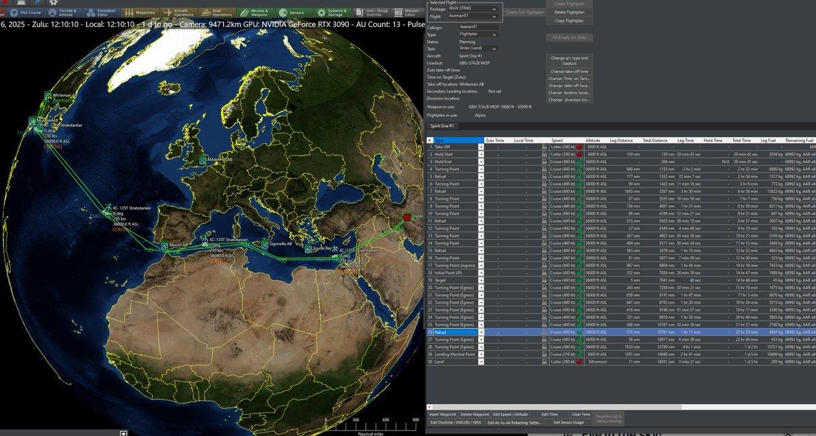Toggle time lock on Take-Off waypoint row
Image resolution: width=816 pixels, height=436 pixels.
(545, 147)
